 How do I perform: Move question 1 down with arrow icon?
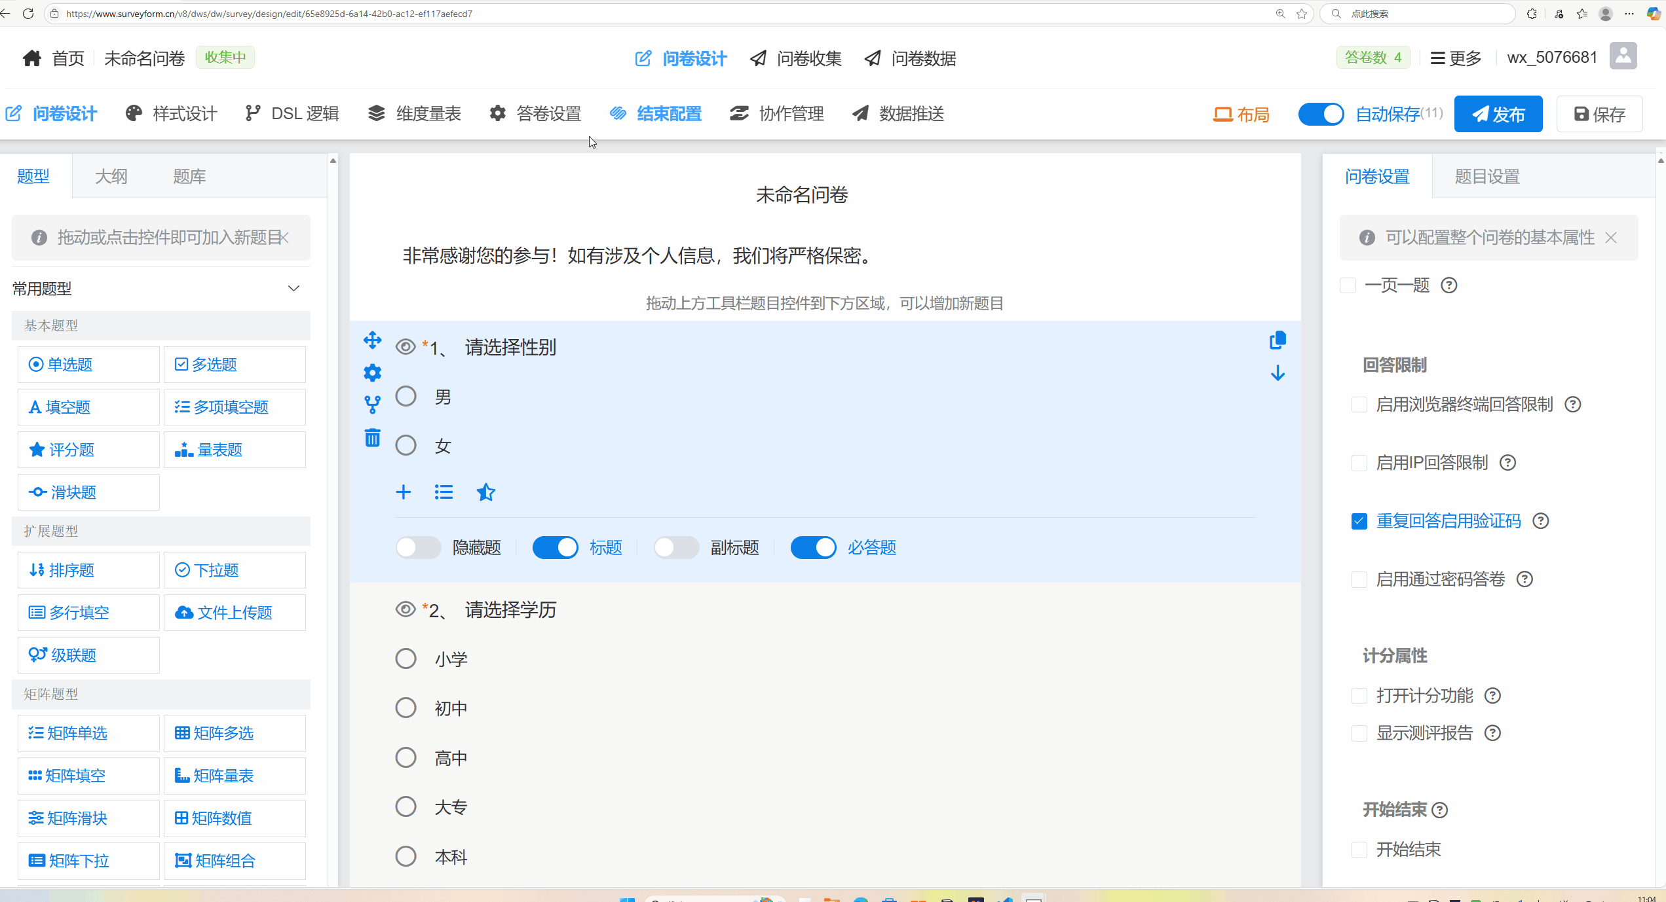(1278, 373)
